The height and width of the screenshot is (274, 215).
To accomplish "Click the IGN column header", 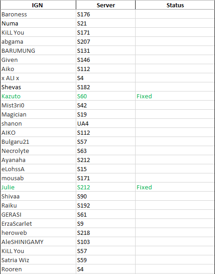I will [x=38, y=5].
